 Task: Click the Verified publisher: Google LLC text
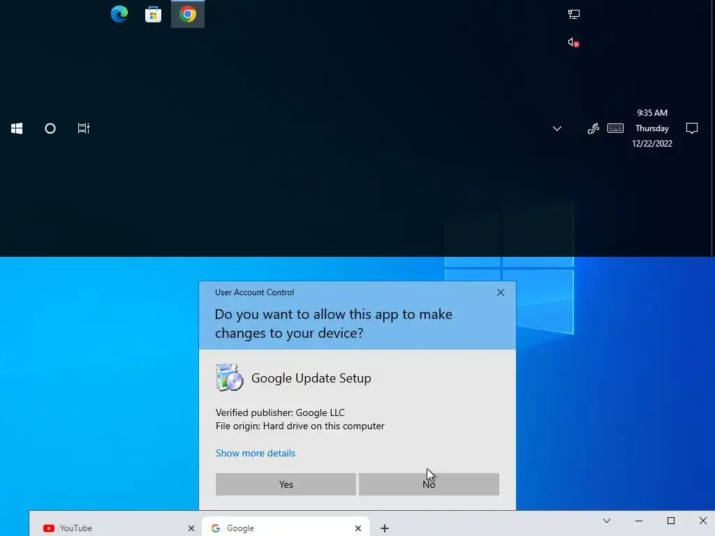(x=280, y=412)
